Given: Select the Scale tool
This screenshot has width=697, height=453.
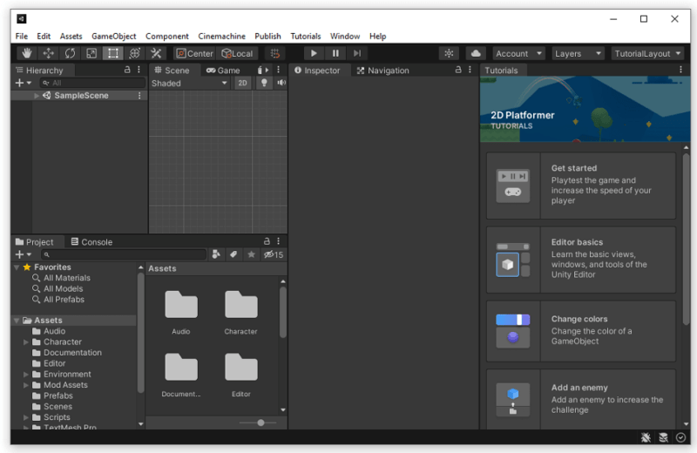Looking at the screenshot, I should [x=91, y=53].
